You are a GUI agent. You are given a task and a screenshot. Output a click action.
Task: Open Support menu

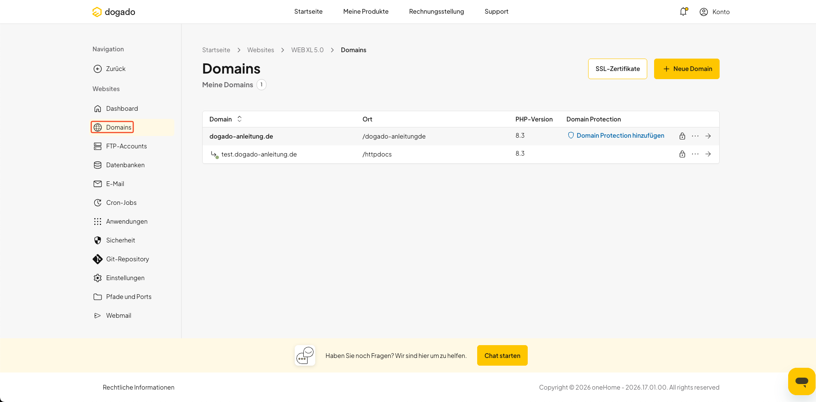tap(496, 12)
